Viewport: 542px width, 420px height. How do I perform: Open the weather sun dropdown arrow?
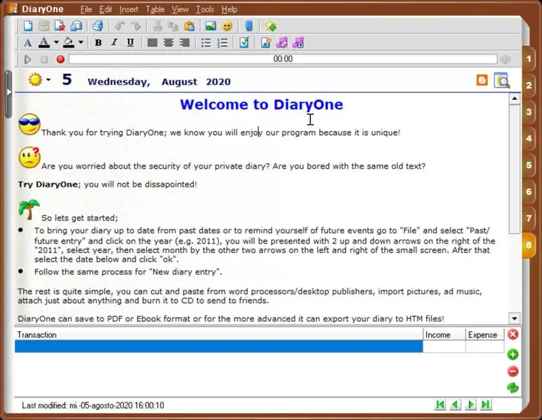[48, 79]
